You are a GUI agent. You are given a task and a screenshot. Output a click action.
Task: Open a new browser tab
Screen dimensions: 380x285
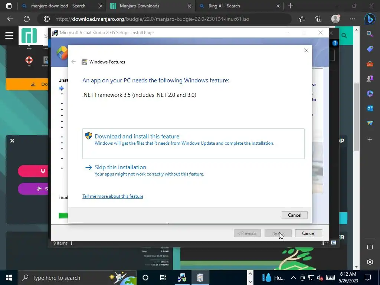pyautogui.click(x=290, y=6)
